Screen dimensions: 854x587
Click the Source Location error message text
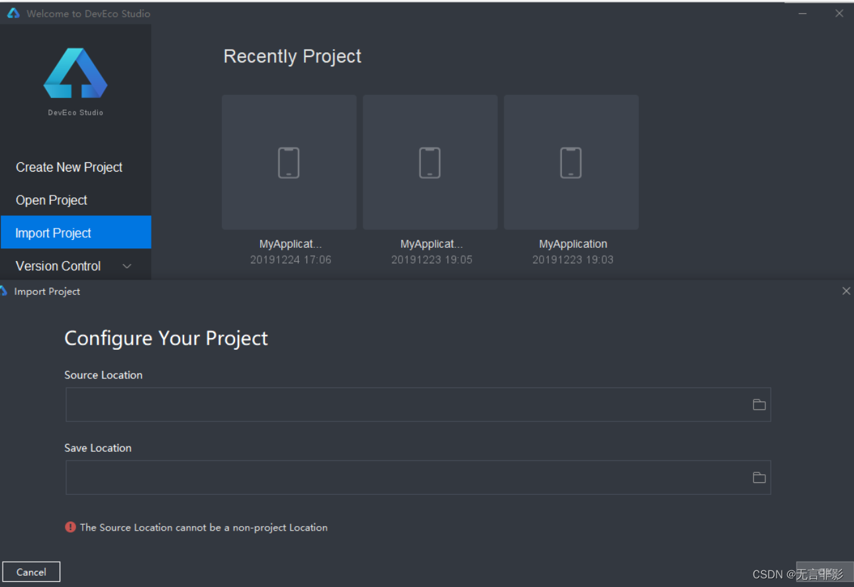pyautogui.click(x=204, y=527)
